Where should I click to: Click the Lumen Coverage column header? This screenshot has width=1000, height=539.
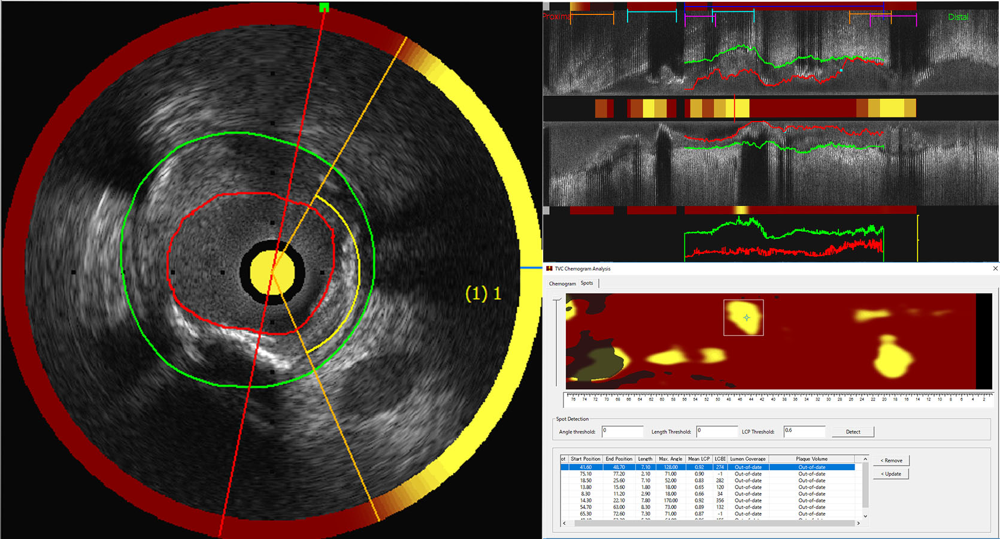(x=748, y=459)
